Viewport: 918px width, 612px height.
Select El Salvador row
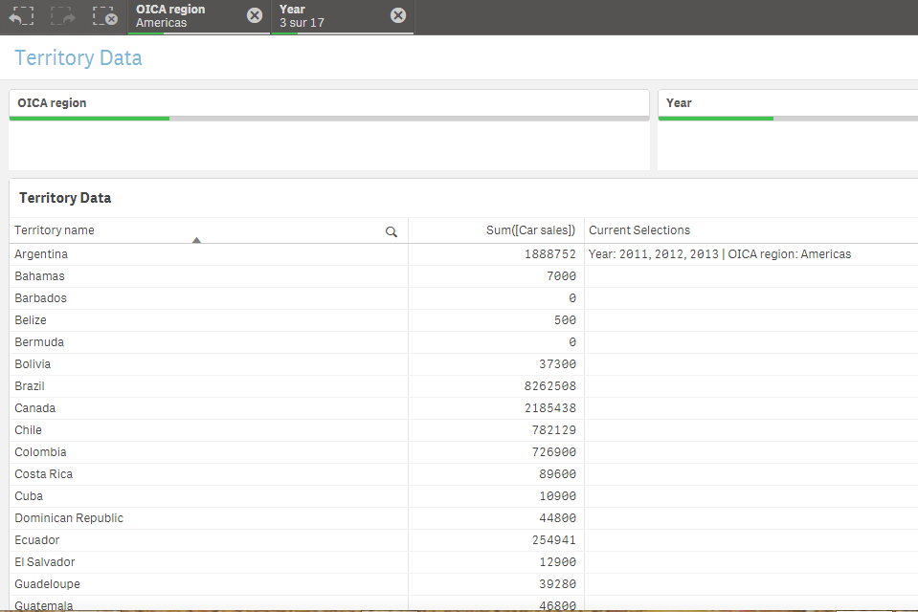tap(44, 562)
